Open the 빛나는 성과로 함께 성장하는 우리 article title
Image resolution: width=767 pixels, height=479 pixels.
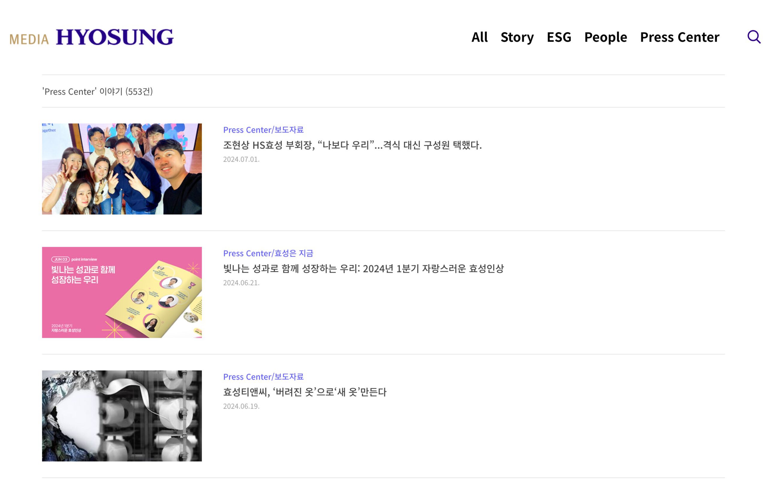[363, 269]
